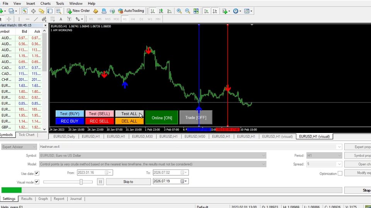Viewport: 371px width, 208px height.
Task: Toggle the Use date checkbox
Action: [x=37, y=173]
